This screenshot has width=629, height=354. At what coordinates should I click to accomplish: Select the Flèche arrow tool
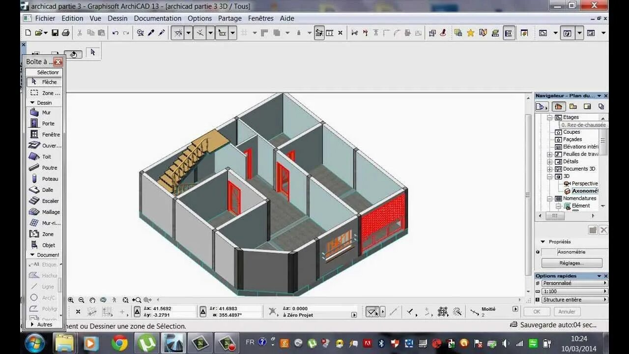[44, 82]
